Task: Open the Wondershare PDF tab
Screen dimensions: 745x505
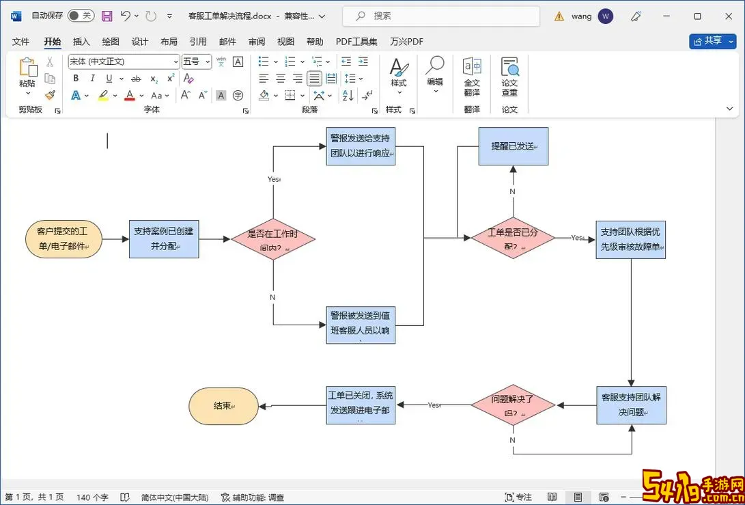Action: pos(406,42)
